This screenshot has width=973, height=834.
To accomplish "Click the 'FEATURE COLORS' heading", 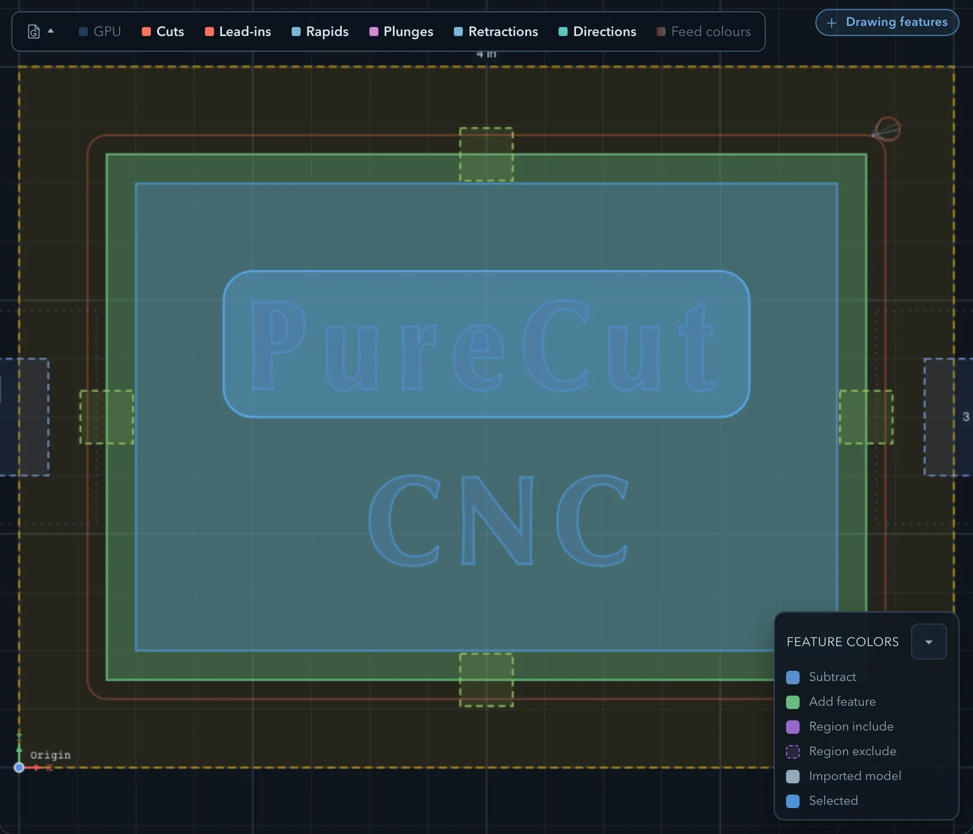I will pos(842,642).
